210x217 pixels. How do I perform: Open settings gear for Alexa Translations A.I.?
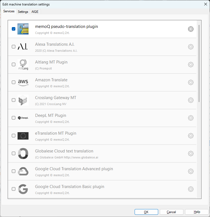pos(191,47)
